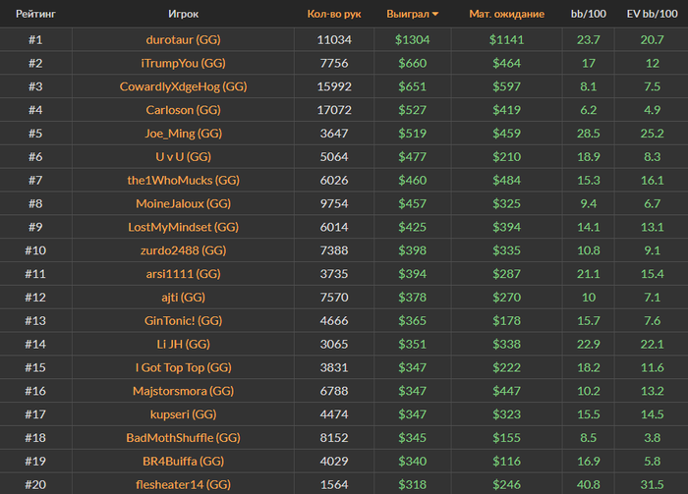Click the Игрок column header
This screenshot has height=494, width=688.
click(x=183, y=15)
